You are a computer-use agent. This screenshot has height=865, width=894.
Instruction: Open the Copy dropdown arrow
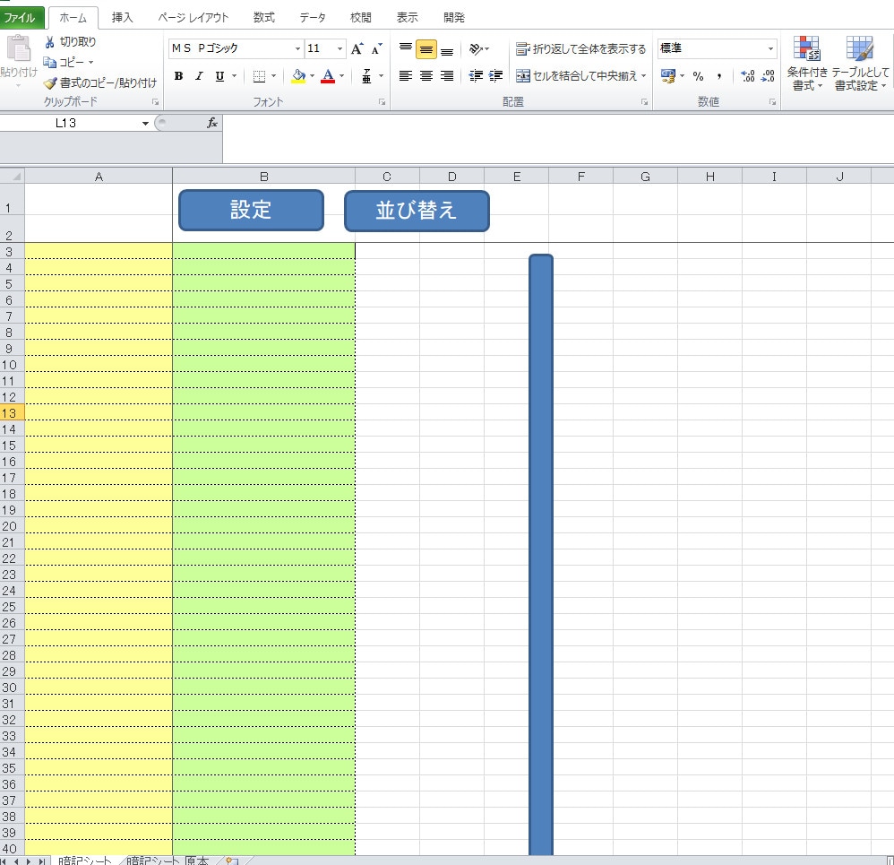[x=90, y=62]
